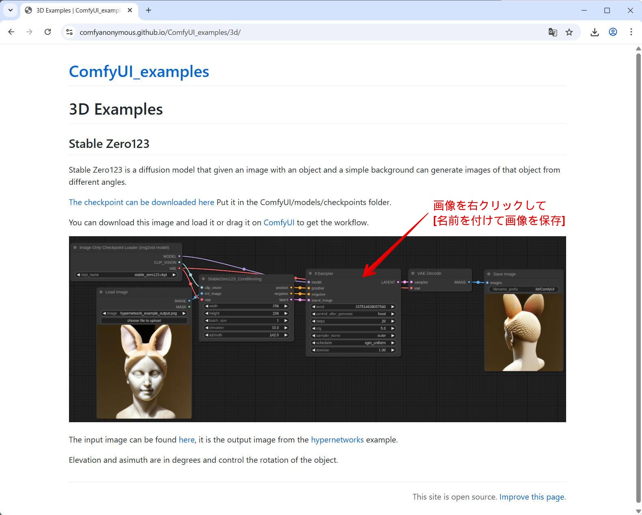Click the address bar URL
The image size is (642, 515).
click(x=160, y=32)
